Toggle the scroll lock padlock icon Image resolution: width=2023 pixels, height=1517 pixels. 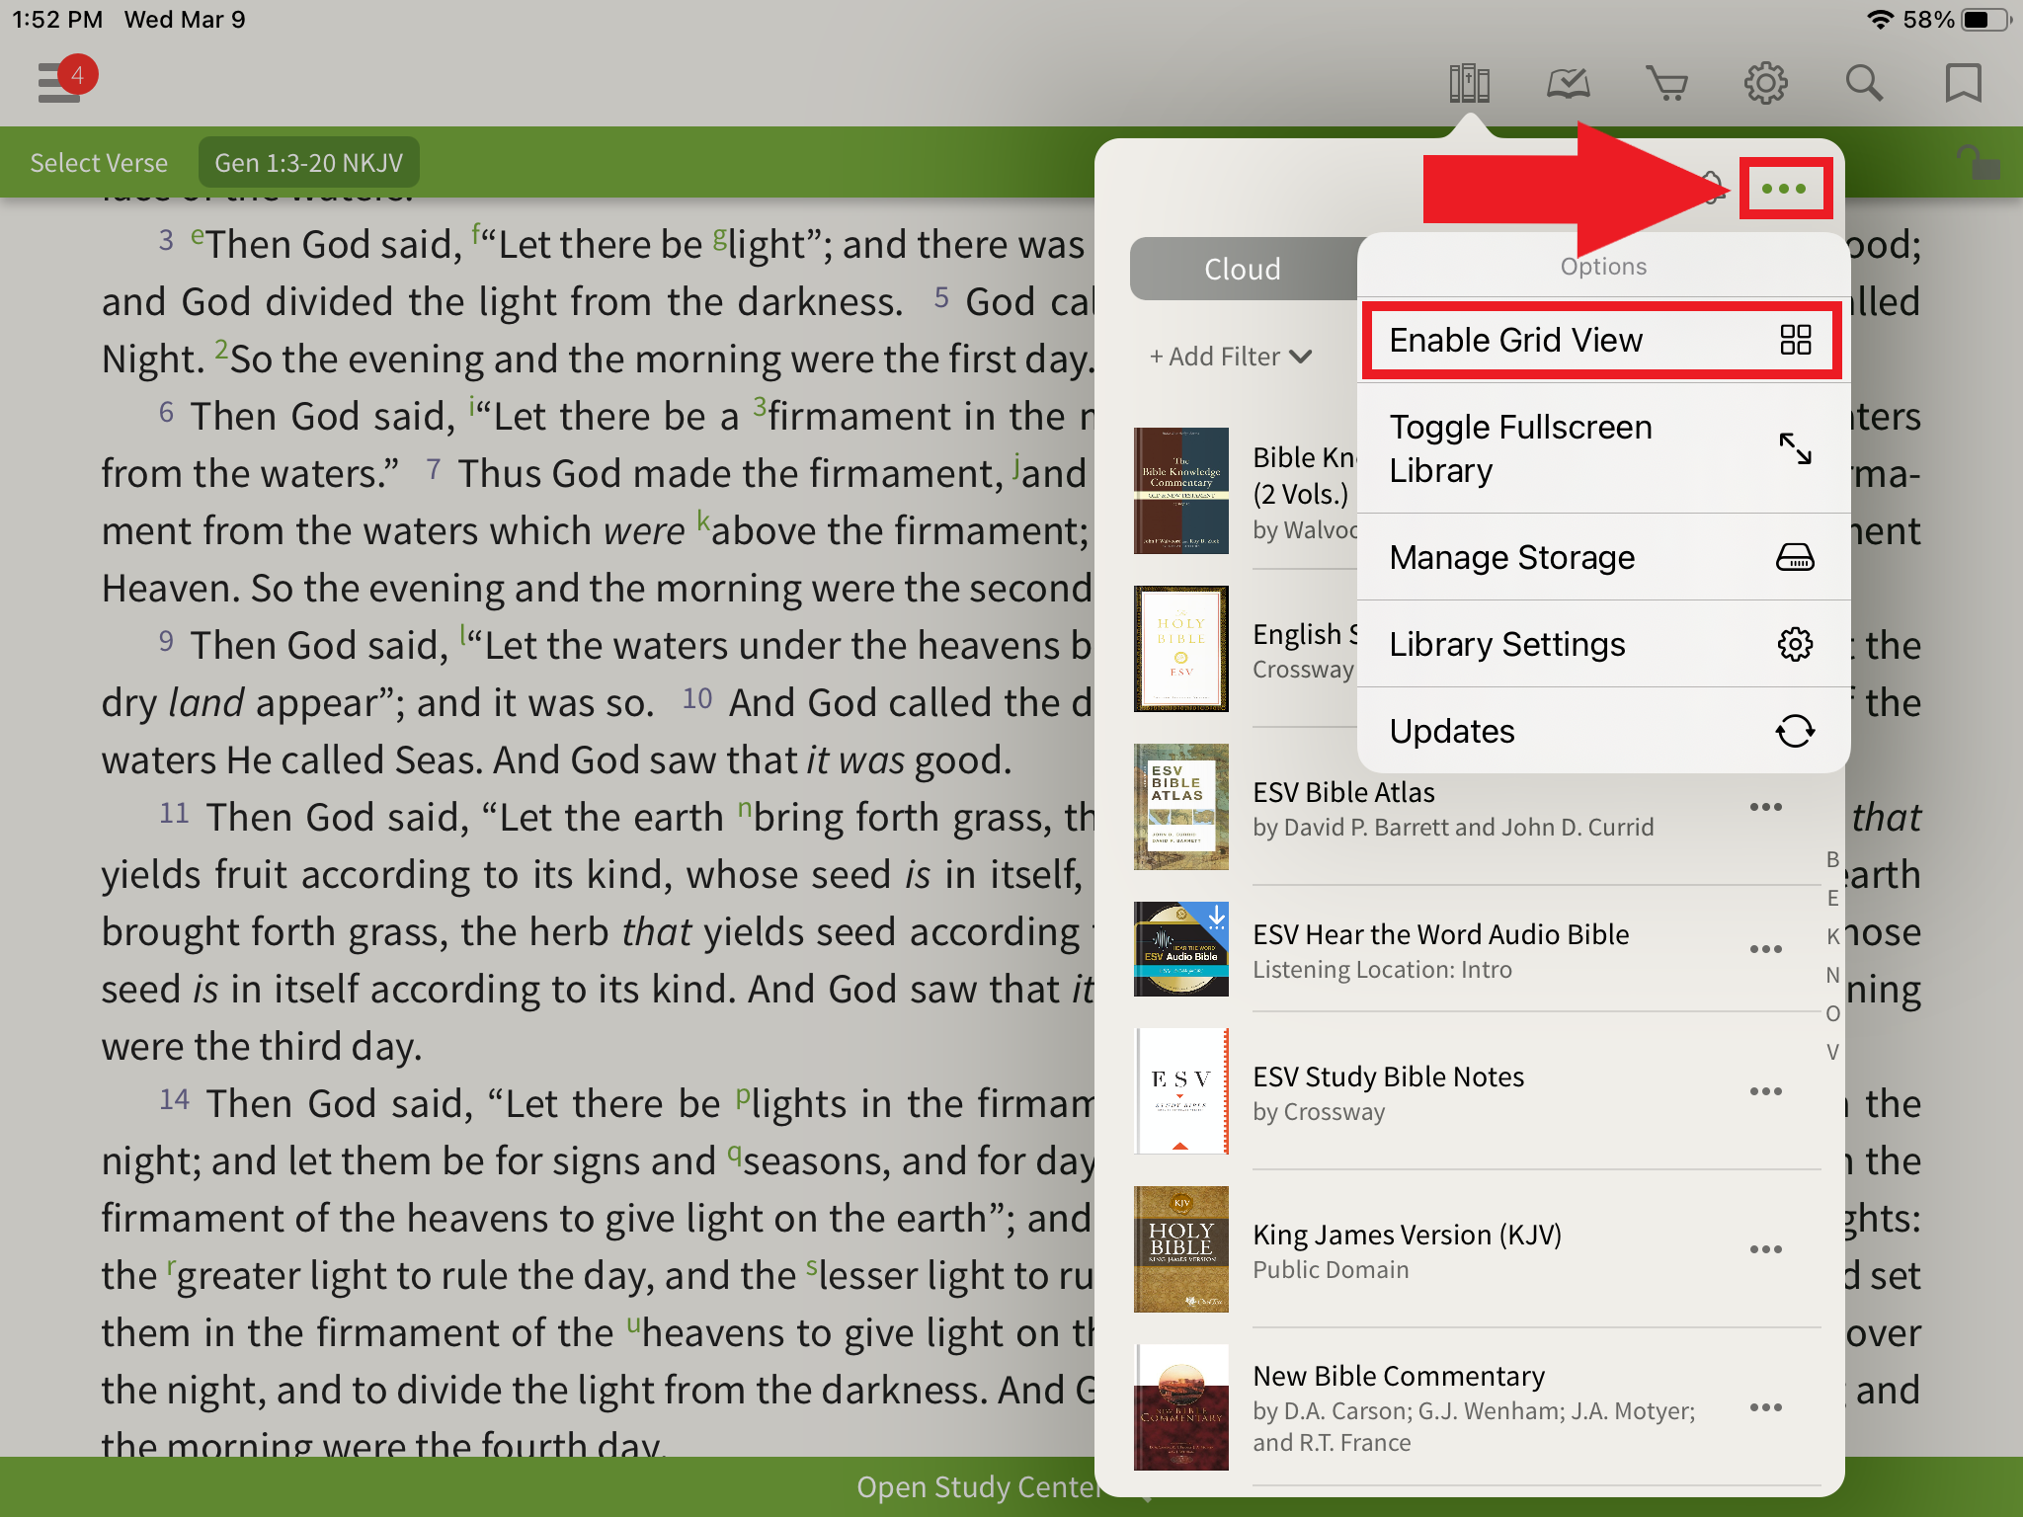(1979, 162)
